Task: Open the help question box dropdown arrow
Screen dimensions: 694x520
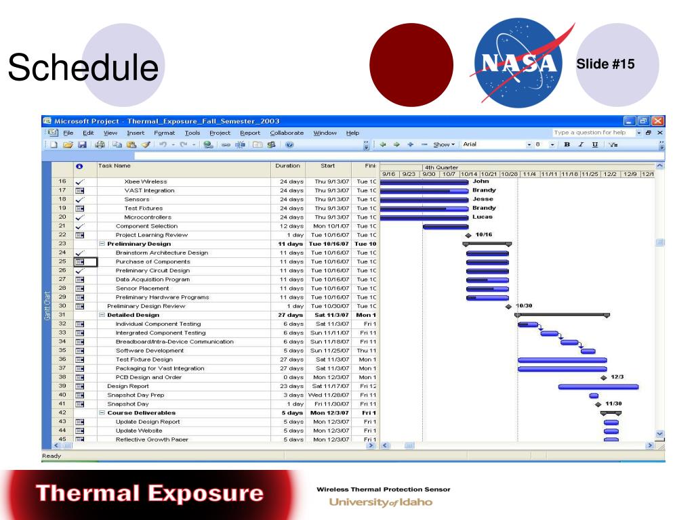Action: 638,133
